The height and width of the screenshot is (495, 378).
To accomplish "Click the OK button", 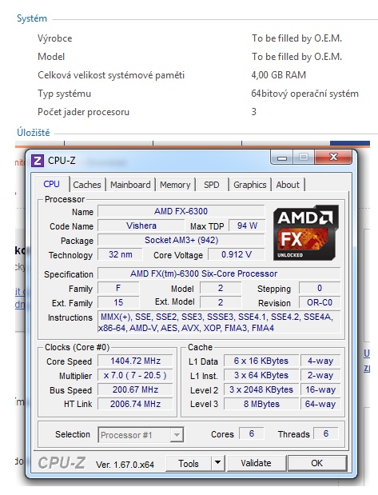I will (x=316, y=463).
